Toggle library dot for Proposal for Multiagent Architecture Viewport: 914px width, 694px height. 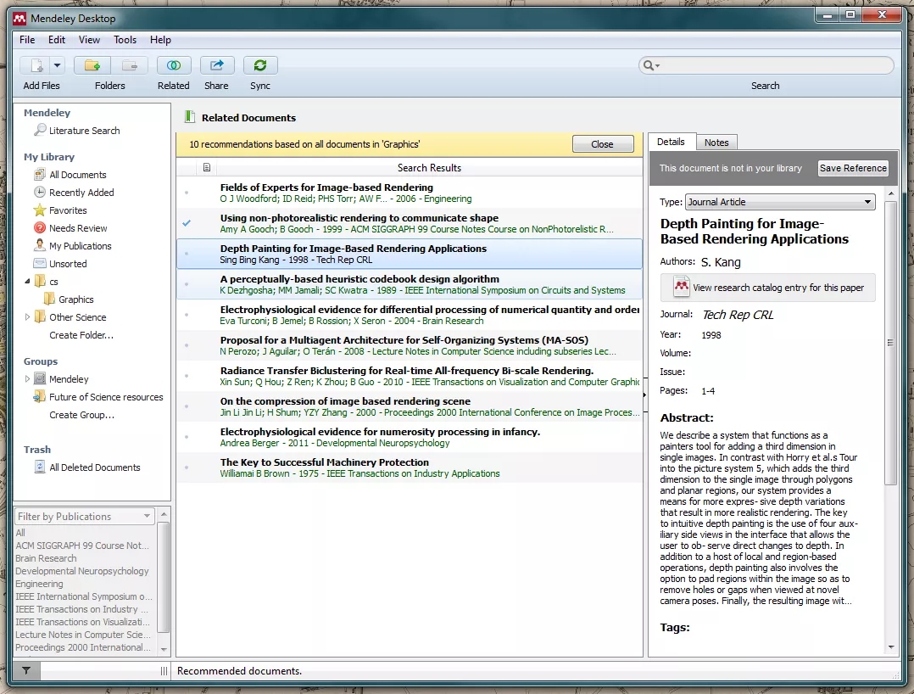tap(187, 345)
